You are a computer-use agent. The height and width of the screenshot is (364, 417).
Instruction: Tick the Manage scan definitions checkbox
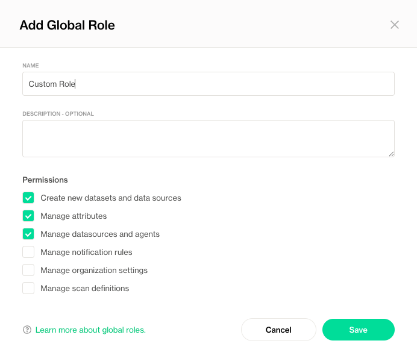28,288
